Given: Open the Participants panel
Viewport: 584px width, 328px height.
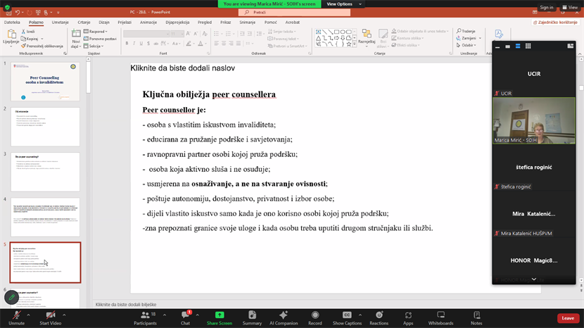Looking at the screenshot, I should tap(145, 318).
